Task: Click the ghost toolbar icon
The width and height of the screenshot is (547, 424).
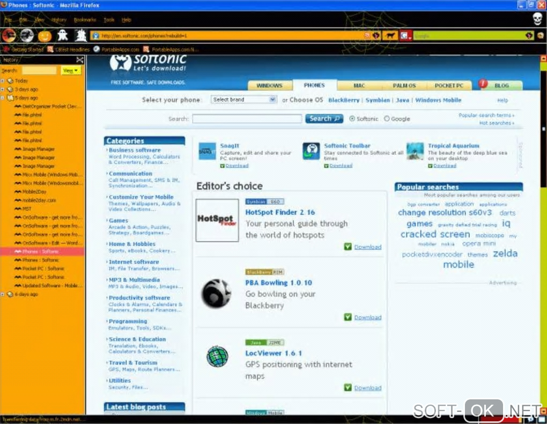Action: pos(63,35)
